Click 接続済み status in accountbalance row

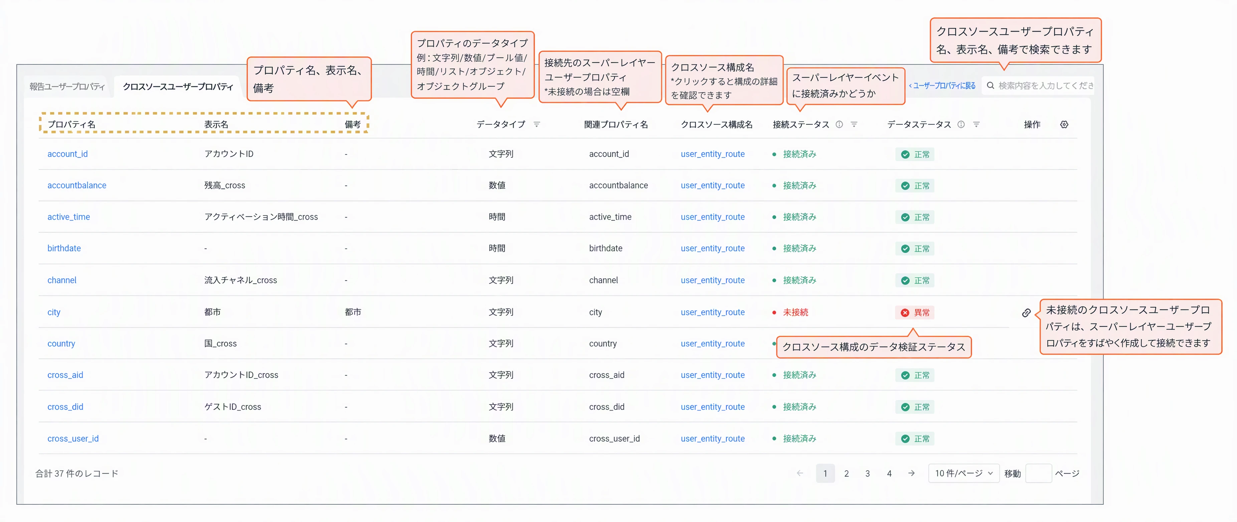(800, 185)
